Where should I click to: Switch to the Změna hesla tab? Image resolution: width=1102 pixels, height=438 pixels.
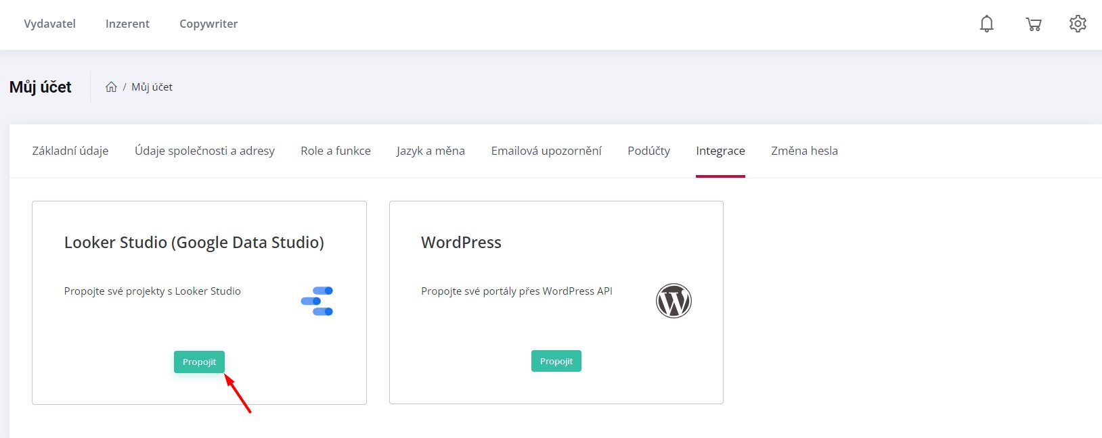pyautogui.click(x=804, y=151)
